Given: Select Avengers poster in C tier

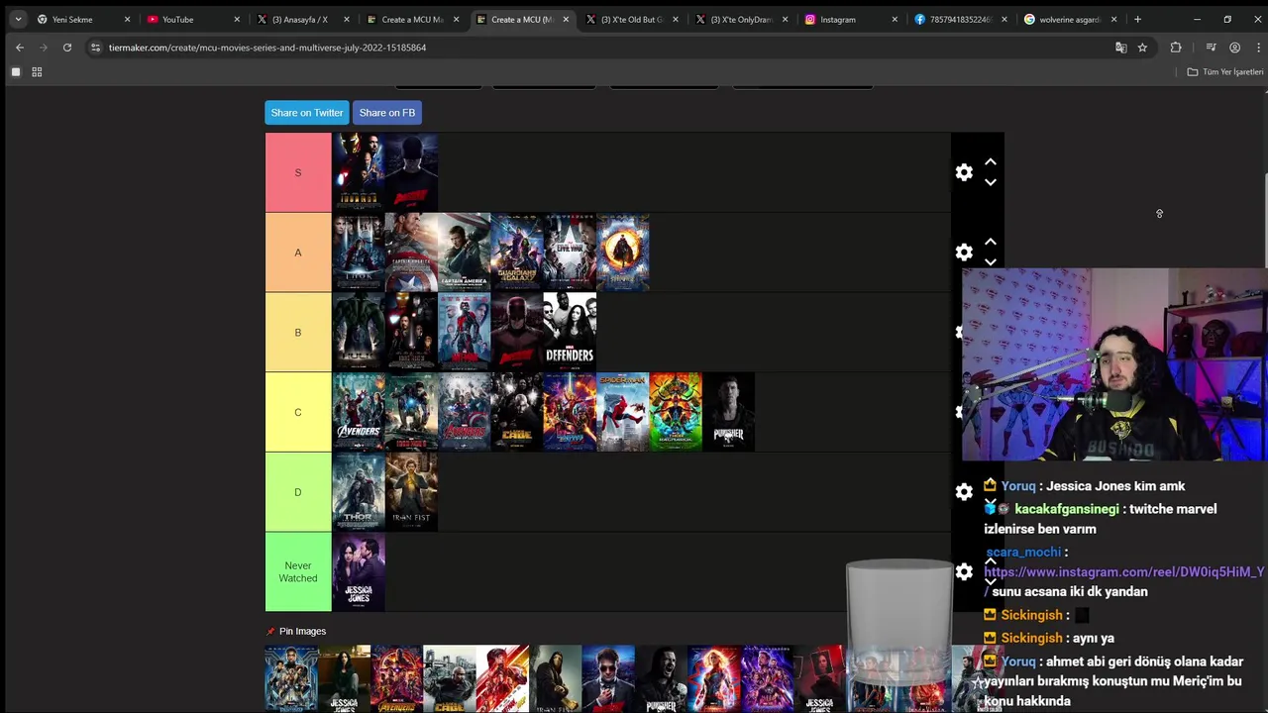Looking at the screenshot, I should pos(359,412).
